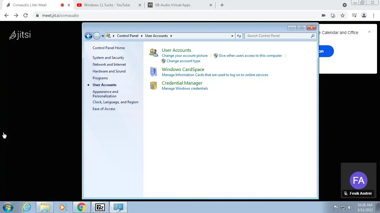Click the Search Control Panel field
The width and height of the screenshot is (380, 213).
(280, 36)
